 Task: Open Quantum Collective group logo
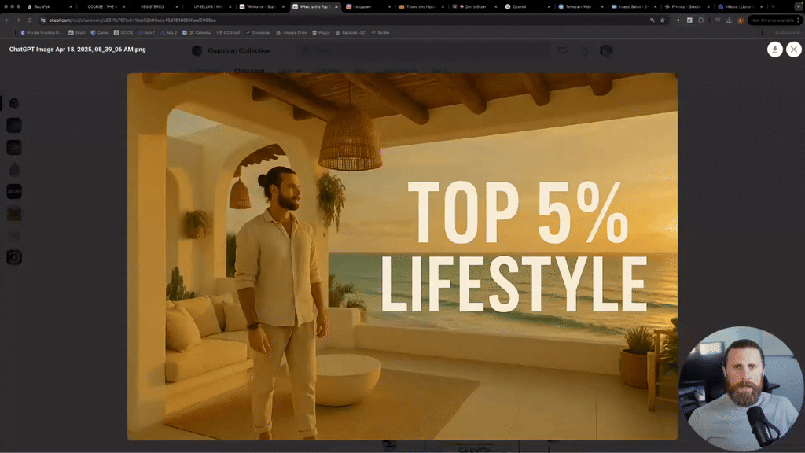click(197, 51)
